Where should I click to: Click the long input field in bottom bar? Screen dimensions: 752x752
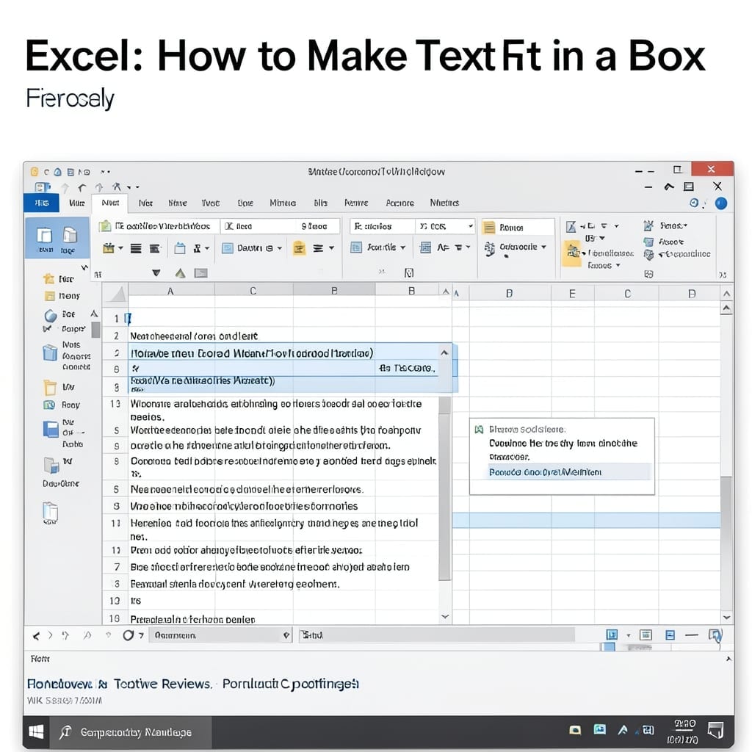tap(437, 635)
